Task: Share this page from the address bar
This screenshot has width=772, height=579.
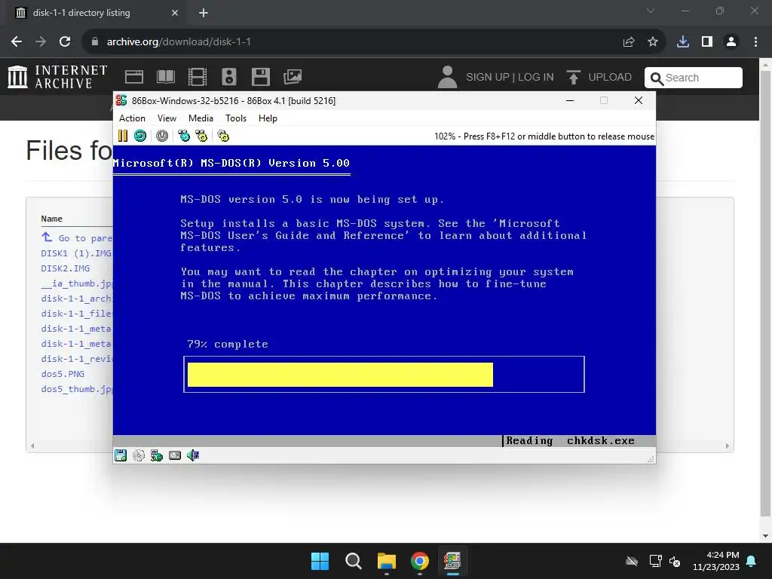Action: [629, 42]
